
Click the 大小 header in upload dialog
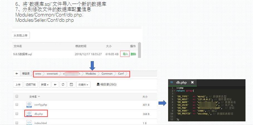109,46
